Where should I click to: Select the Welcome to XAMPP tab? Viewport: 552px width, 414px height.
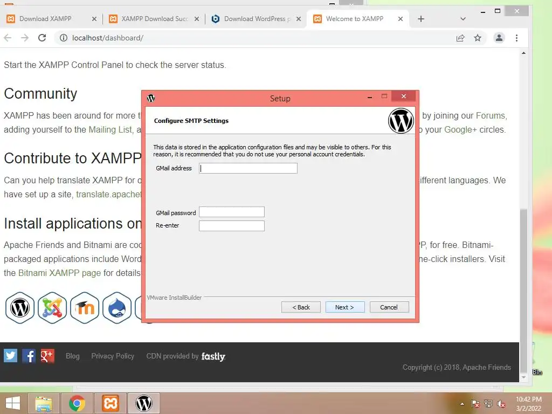pyautogui.click(x=355, y=19)
